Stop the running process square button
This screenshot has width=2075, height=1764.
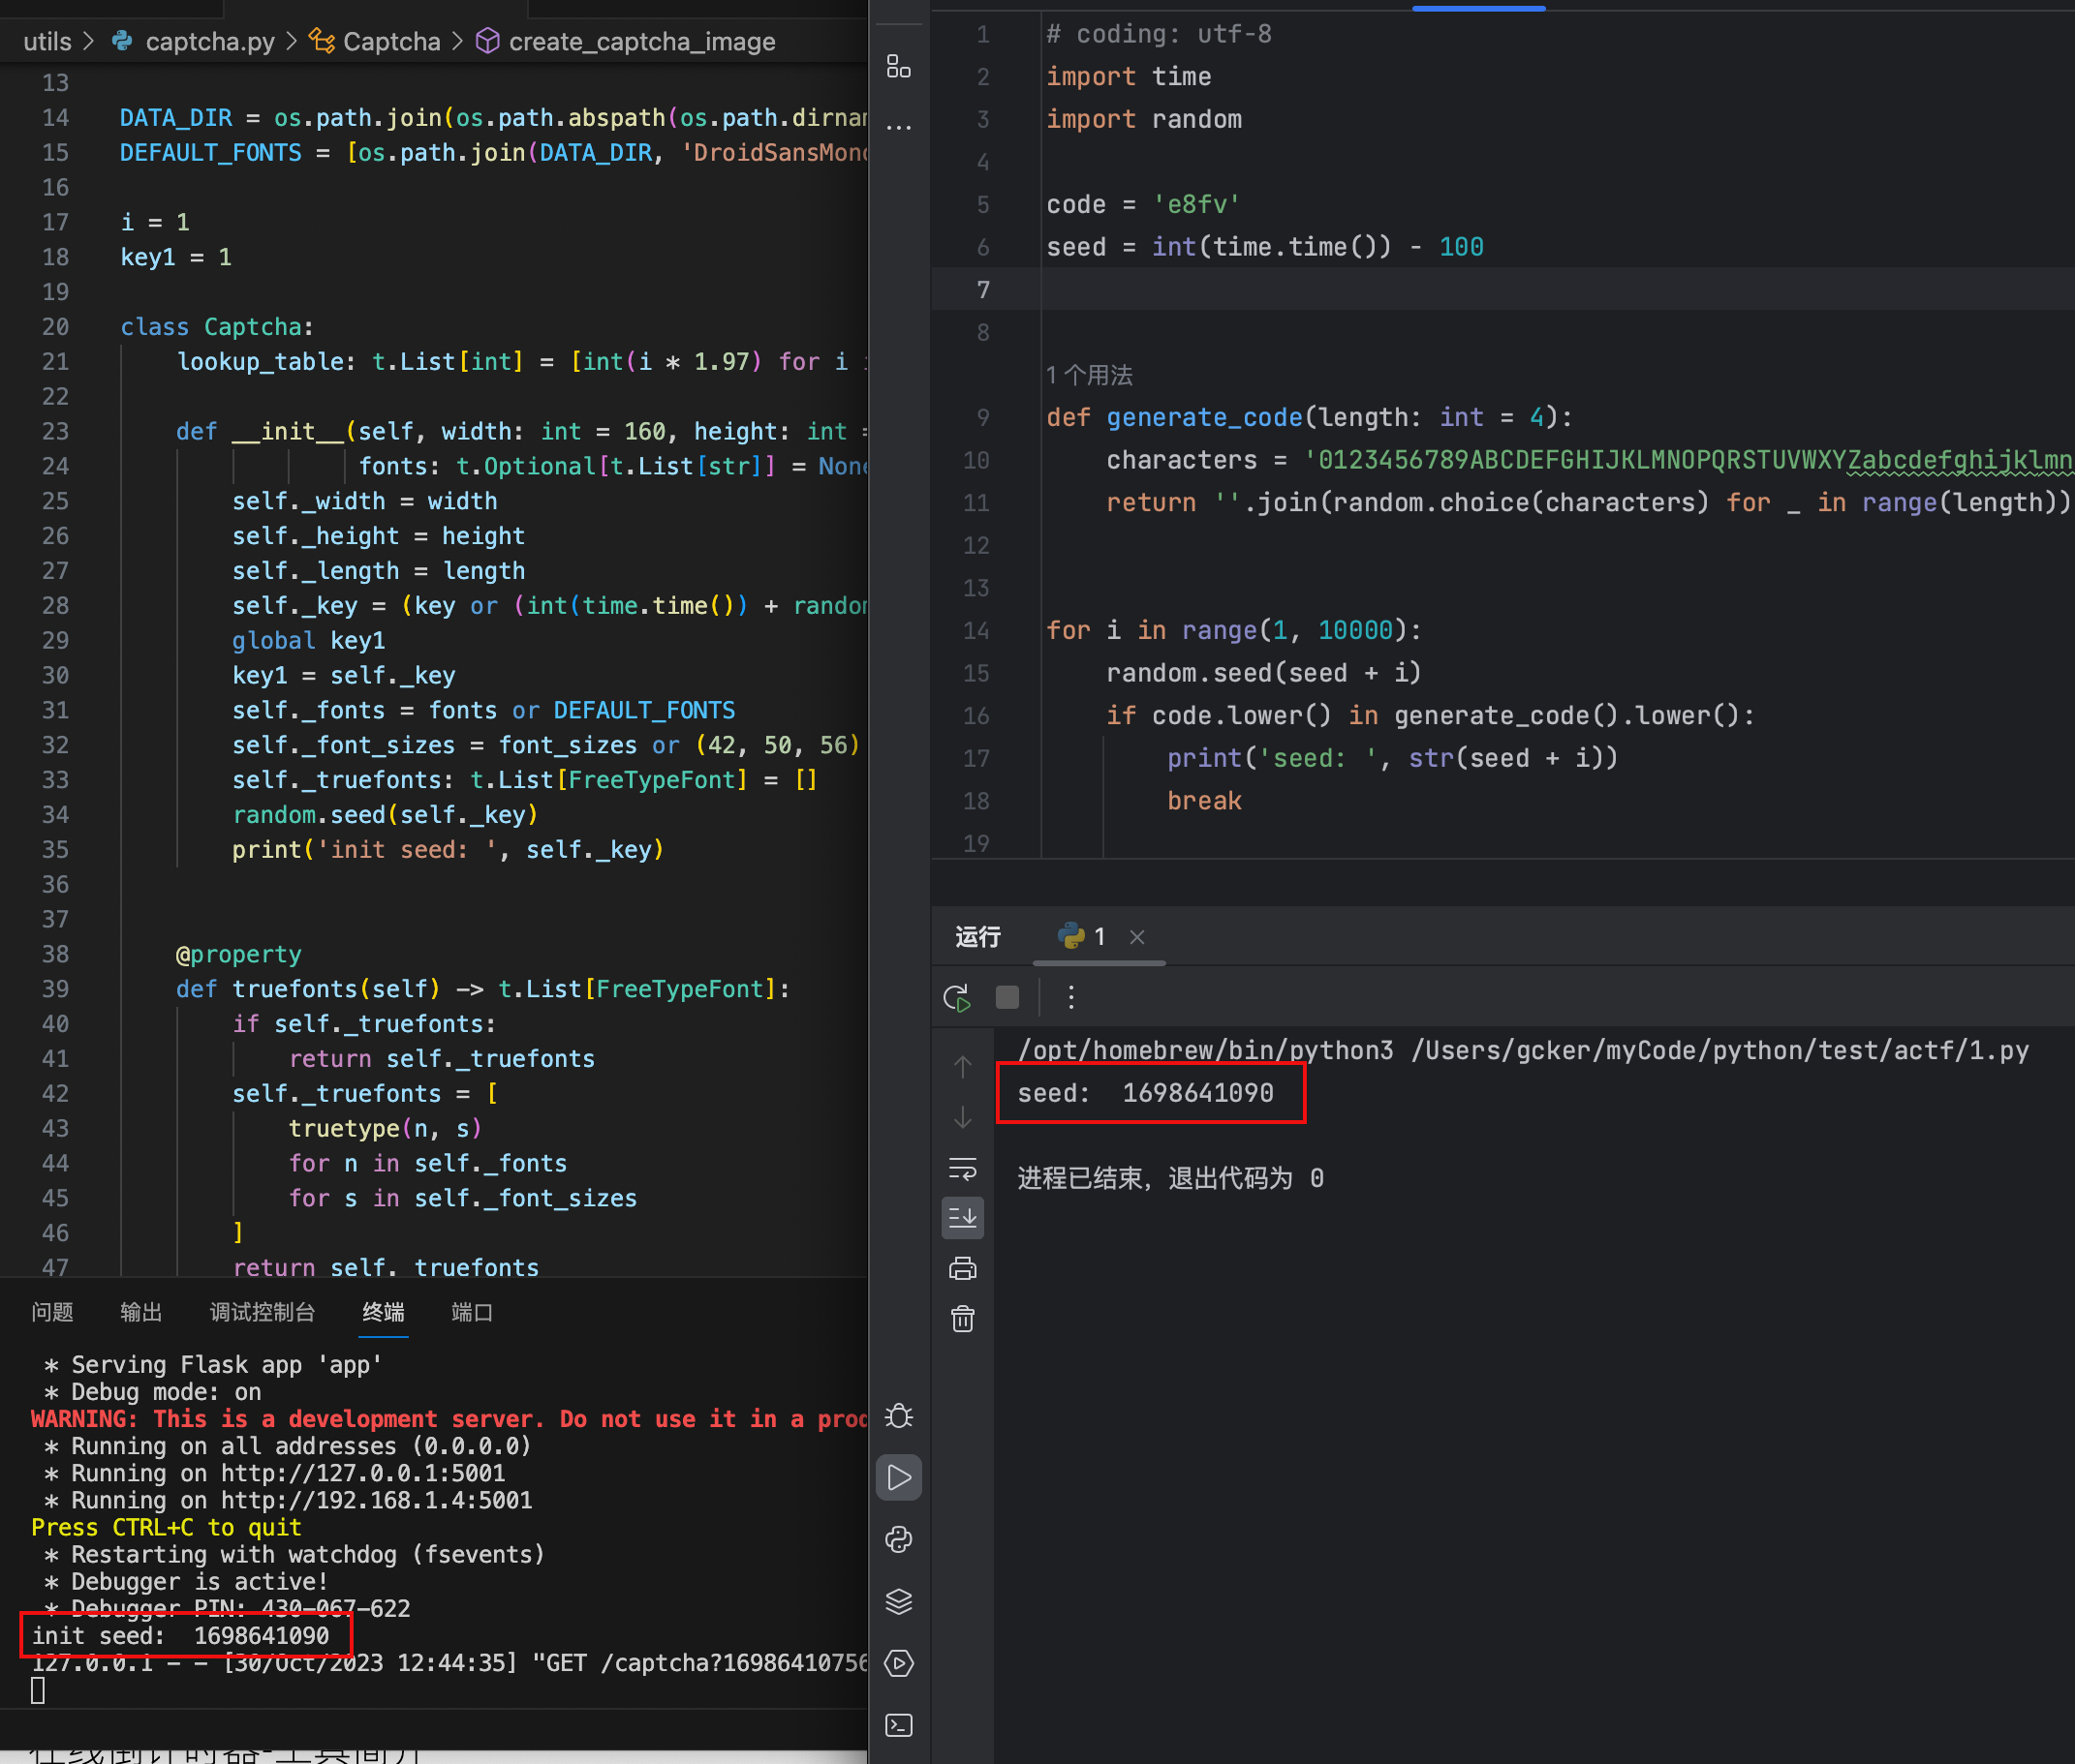(x=1007, y=997)
